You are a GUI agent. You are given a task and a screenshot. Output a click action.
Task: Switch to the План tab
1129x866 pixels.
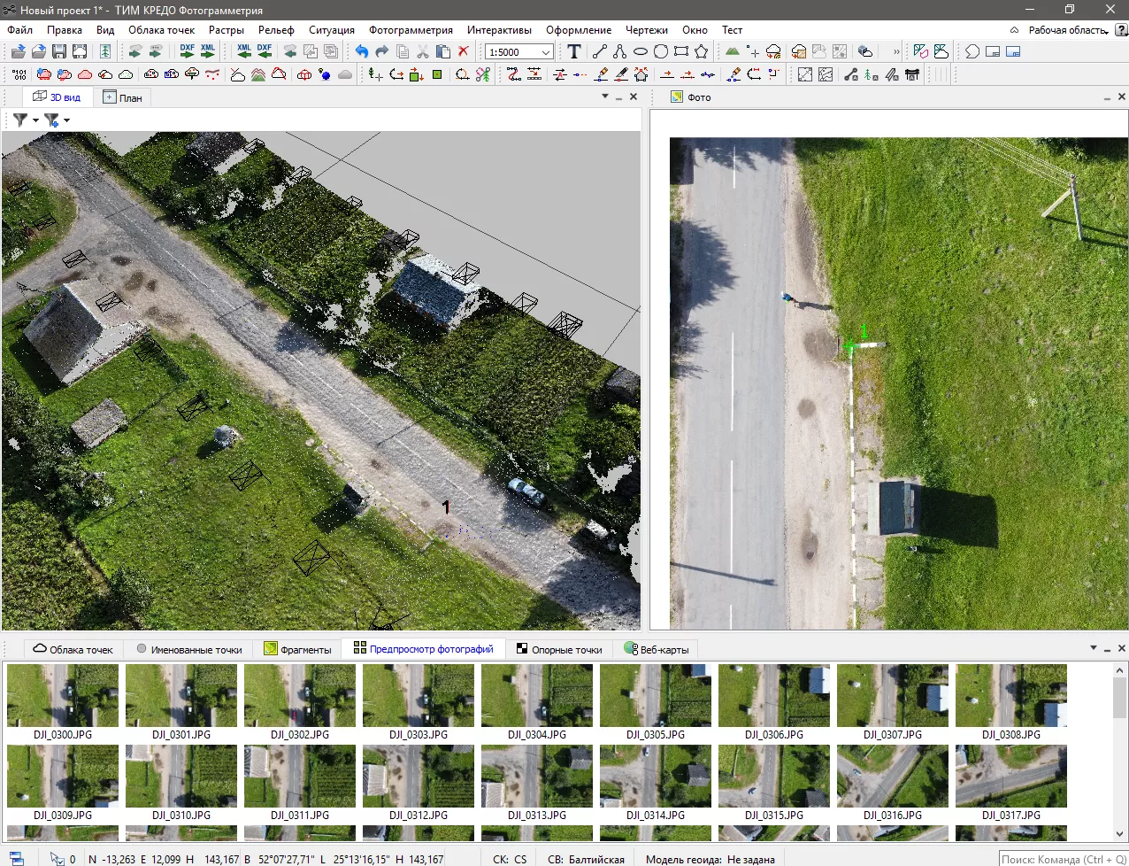click(x=123, y=97)
